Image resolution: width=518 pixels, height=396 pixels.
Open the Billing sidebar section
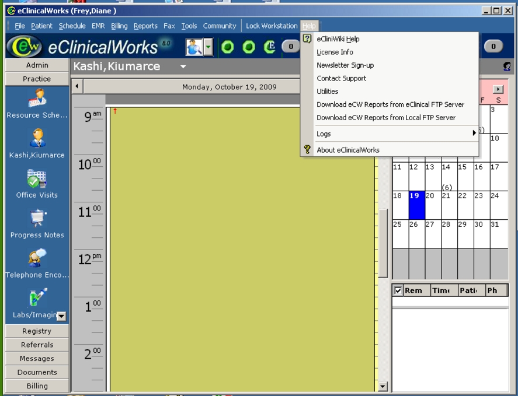37,386
